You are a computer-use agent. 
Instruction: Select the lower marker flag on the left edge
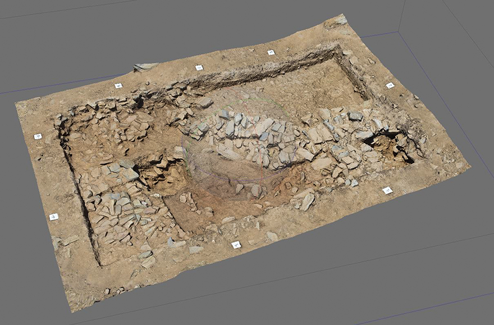[54, 217]
